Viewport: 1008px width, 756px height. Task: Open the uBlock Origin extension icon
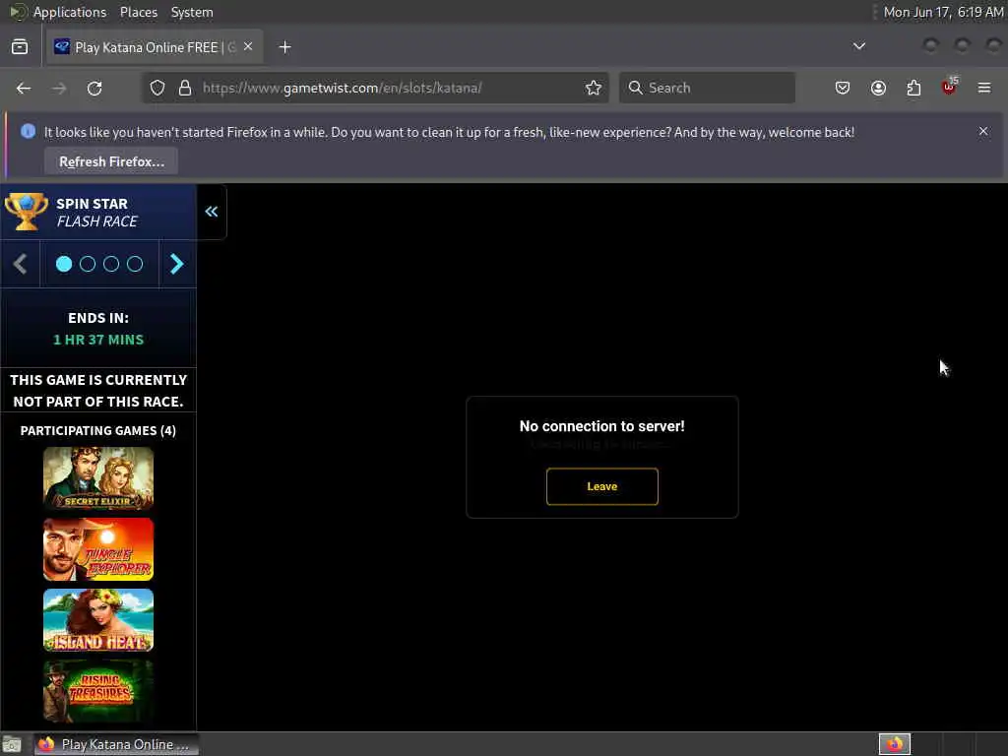949,88
